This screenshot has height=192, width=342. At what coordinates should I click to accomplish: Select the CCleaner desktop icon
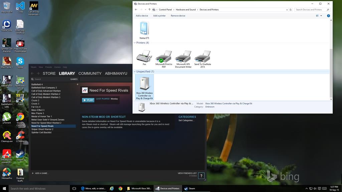tap(20, 136)
